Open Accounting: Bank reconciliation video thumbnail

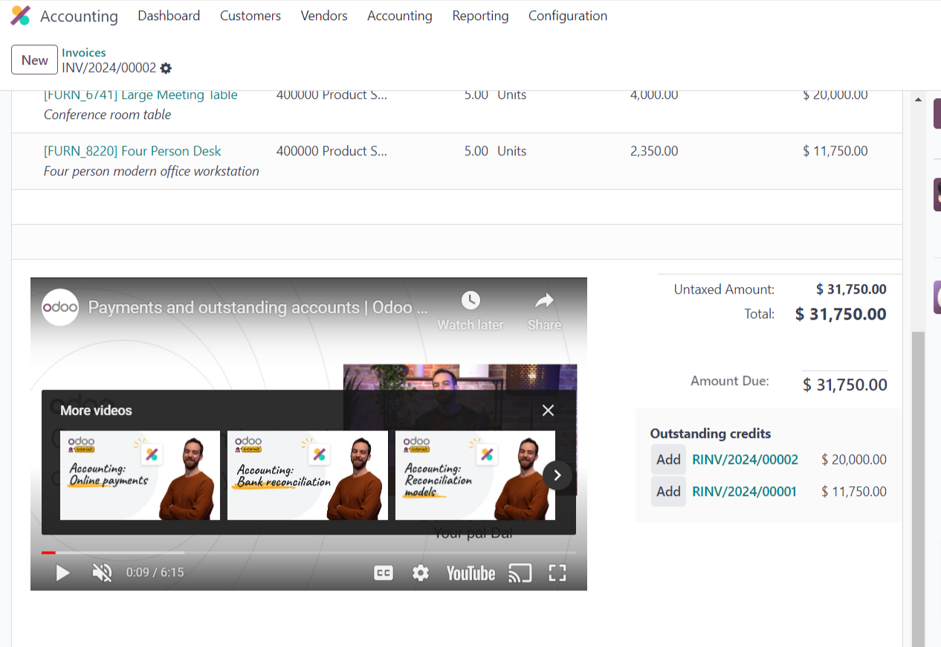308,475
